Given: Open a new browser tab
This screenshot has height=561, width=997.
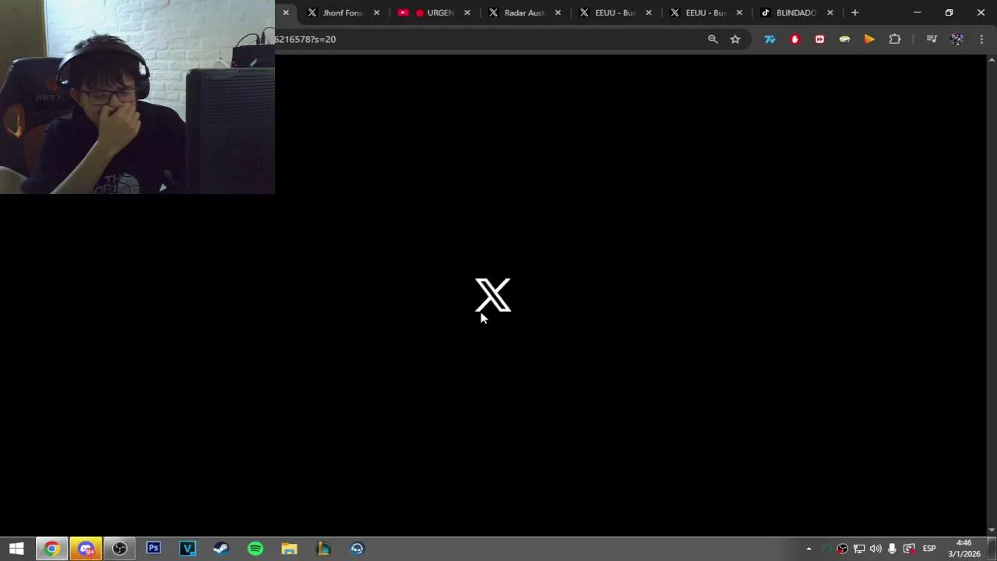Looking at the screenshot, I should pyautogui.click(x=854, y=12).
